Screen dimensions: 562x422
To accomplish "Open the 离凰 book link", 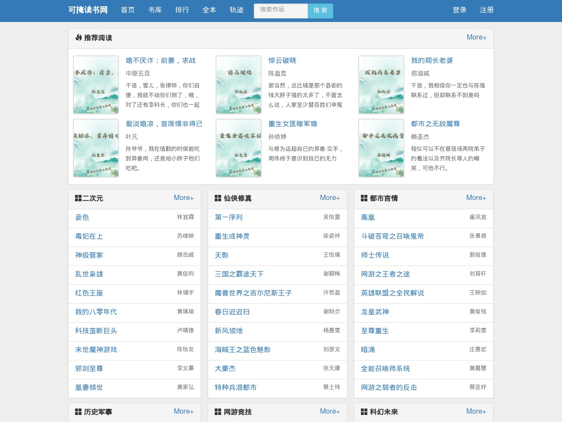I will [368, 217].
